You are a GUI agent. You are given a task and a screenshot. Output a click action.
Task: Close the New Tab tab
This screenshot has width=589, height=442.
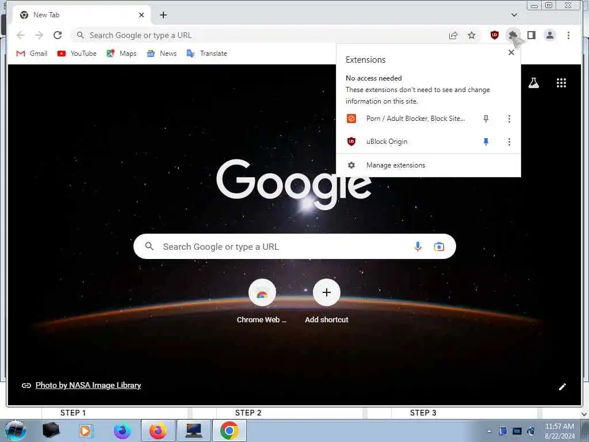point(141,15)
